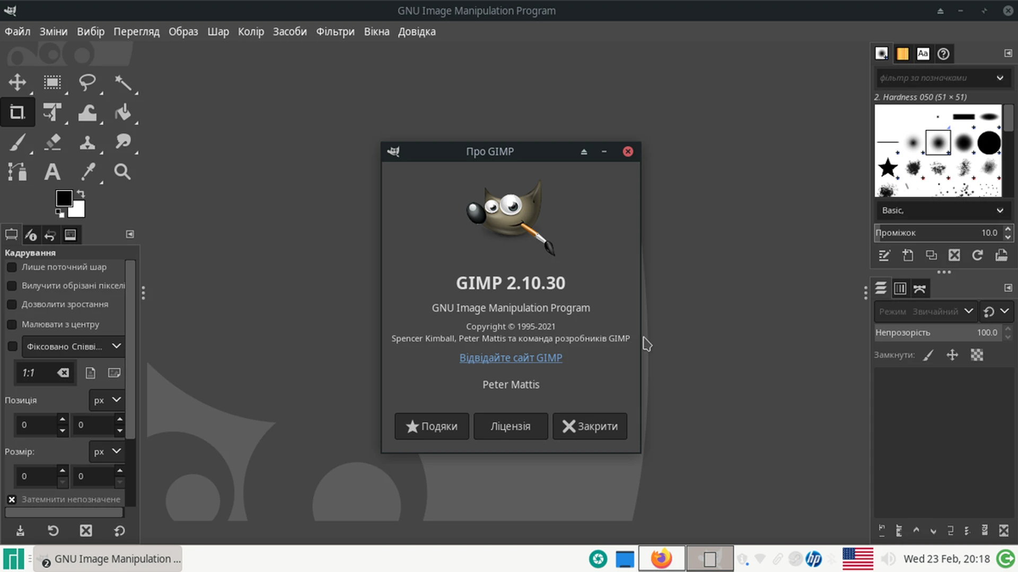
Task: Select the Paths tool
Action: pyautogui.click(x=17, y=172)
